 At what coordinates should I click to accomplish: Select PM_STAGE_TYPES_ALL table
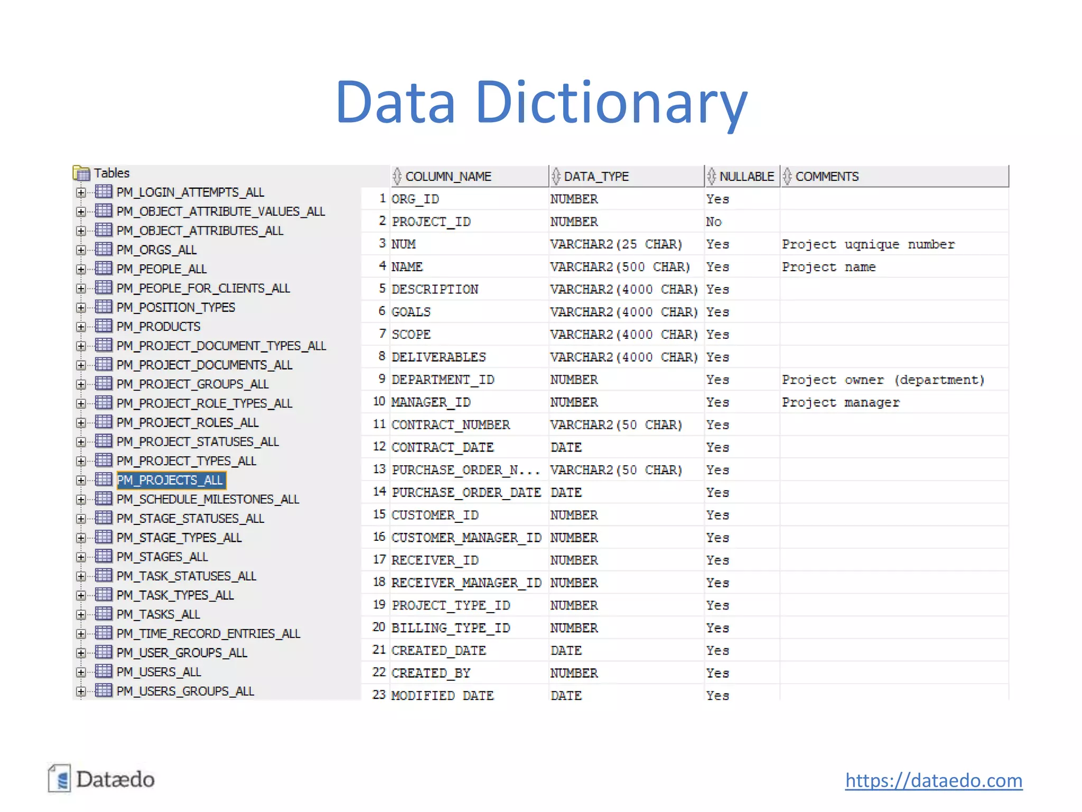coord(179,538)
